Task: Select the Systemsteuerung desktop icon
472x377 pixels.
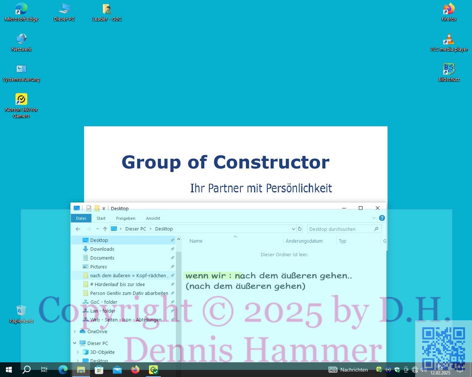Action: click(21, 69)
